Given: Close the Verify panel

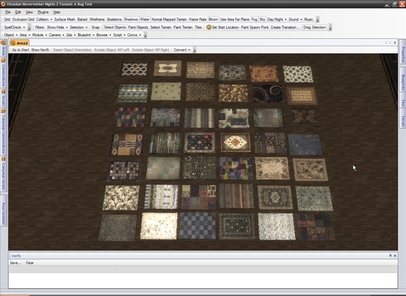Looking at the screenshot, I should point(396,256).
